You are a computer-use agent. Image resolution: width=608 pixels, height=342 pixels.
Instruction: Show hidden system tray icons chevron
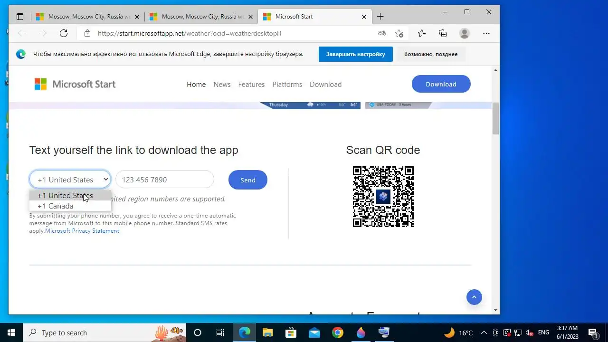484,332
